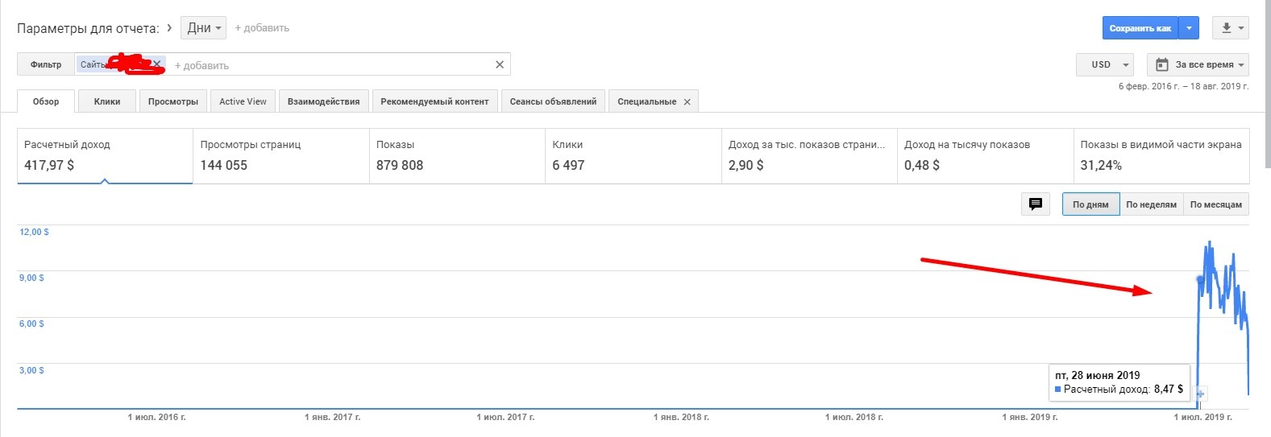Click the filter input field + добавить
Screen dimensions: 1271x437
201,65
